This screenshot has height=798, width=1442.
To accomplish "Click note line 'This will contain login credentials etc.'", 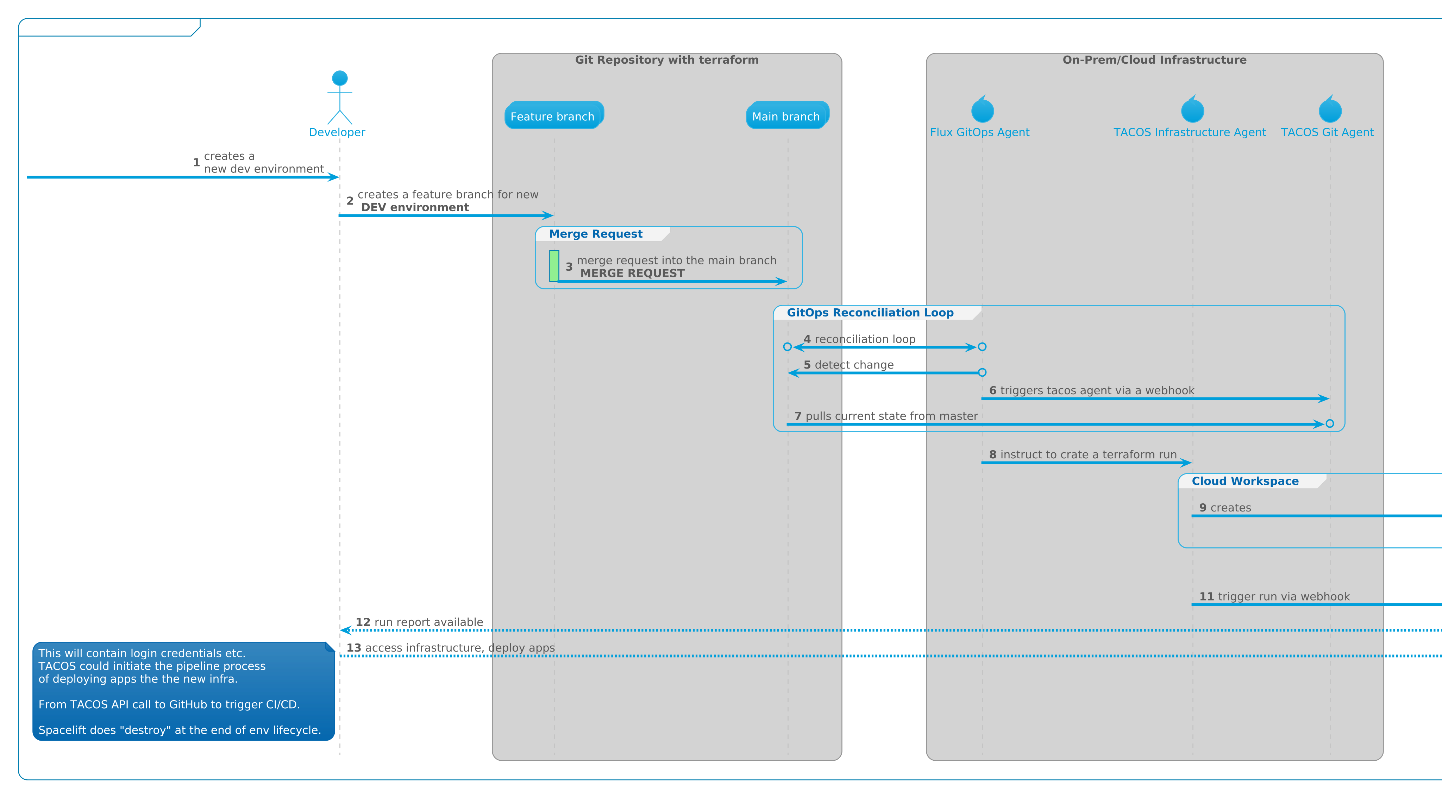I will coord(142,654).
